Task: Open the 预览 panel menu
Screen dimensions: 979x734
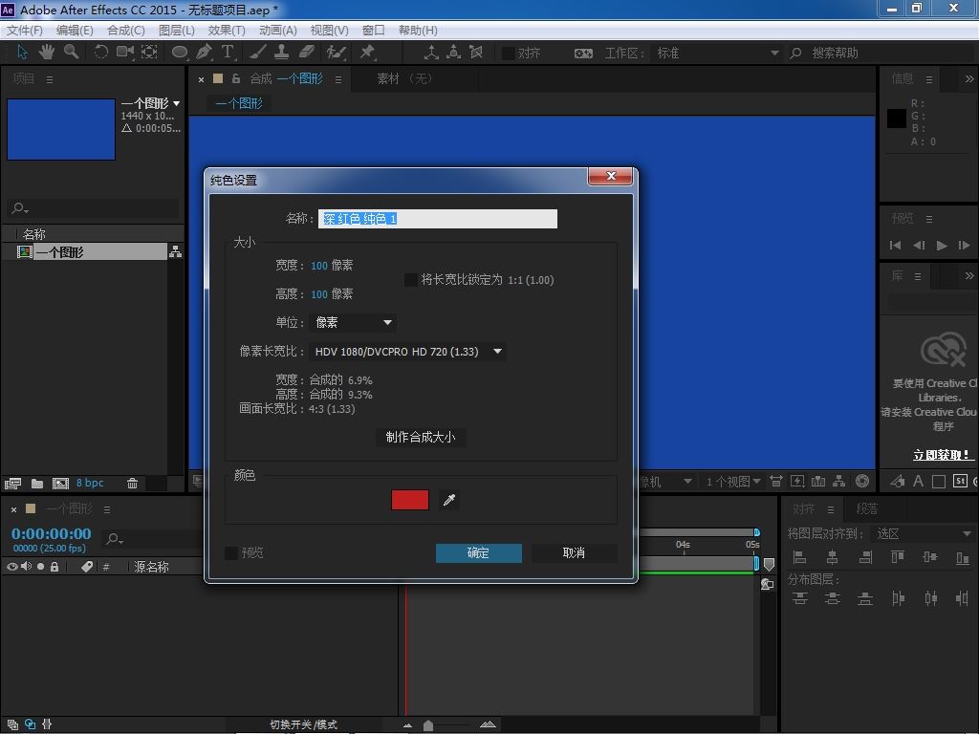Action: (929, 219)
